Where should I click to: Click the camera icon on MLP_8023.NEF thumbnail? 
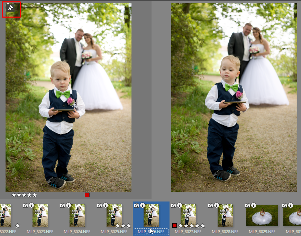coord(26,206)
